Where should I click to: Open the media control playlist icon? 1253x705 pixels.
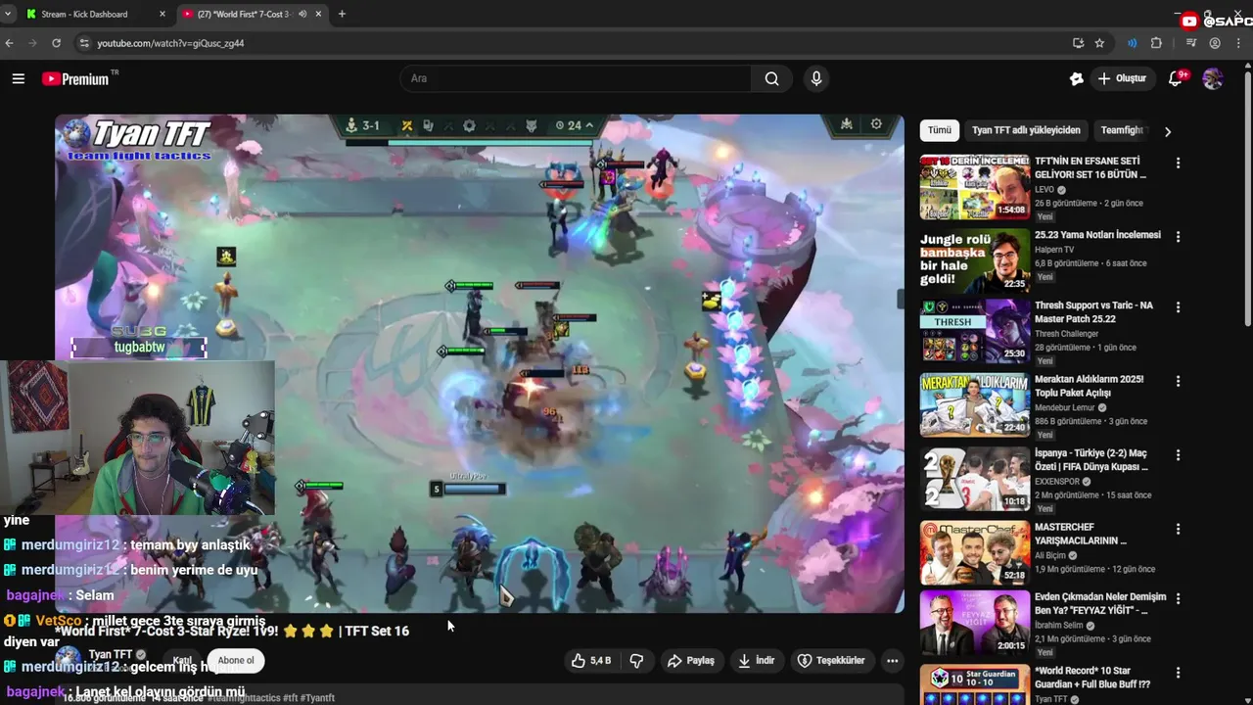pyautogui.click(x=1191, y=43)
